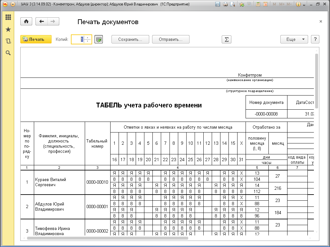The height and width of the screenshot is (247, 330).
Task: Go to the Home page
Action: coord(26,22)
